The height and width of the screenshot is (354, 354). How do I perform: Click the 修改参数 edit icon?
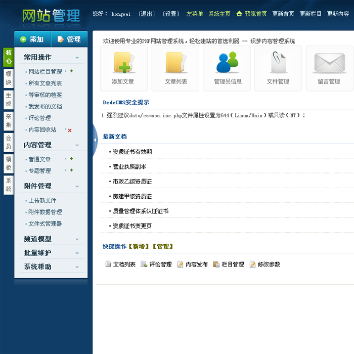(x=253, y=264)
